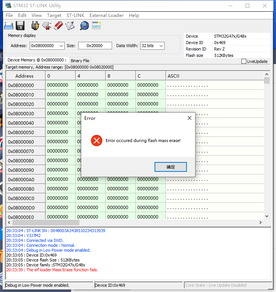Click the error red X icon in dialog
276x292 pixels.
97,141
